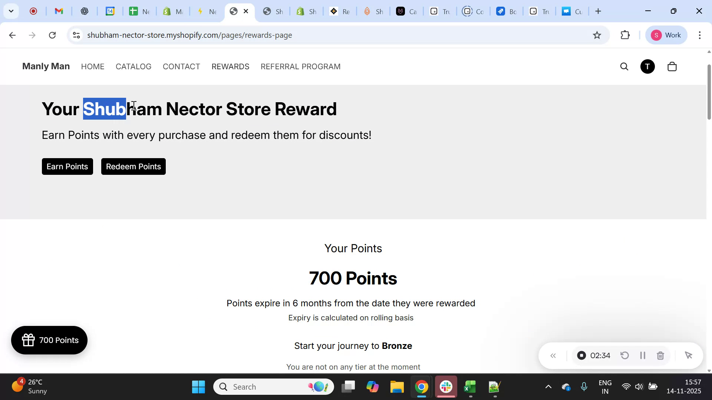Bookmark this page with star icon

(x=597, y=35)
